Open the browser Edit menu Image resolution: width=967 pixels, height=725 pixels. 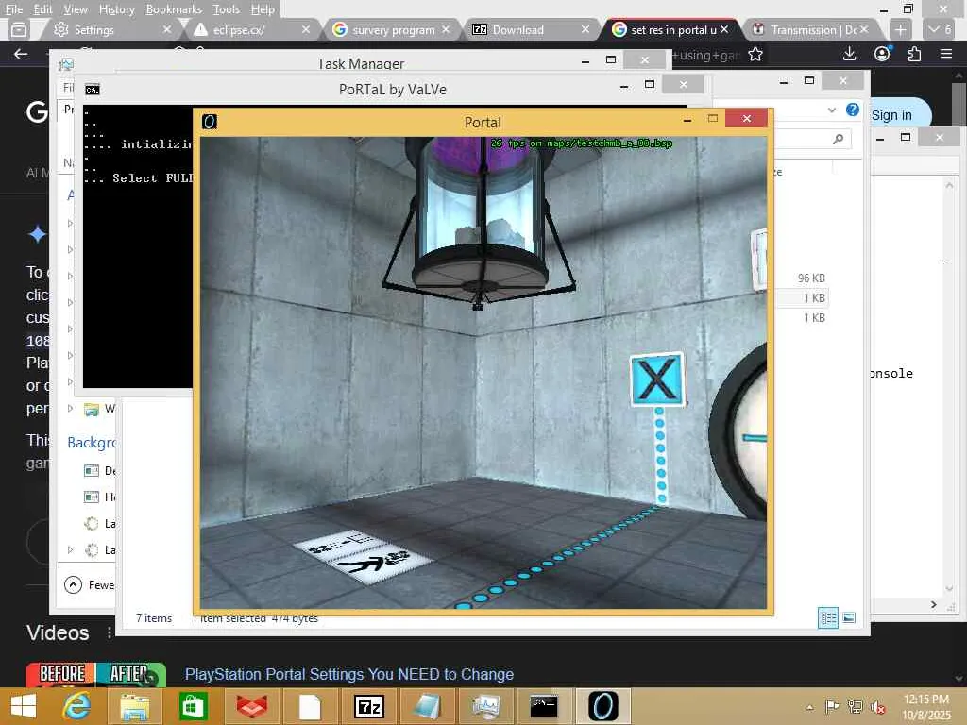click(42, 9)
